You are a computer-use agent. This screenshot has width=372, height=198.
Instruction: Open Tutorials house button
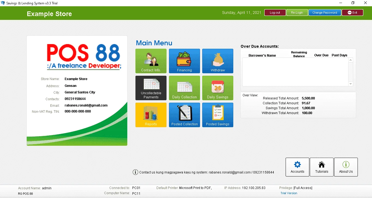pyautogui.click(x=322, y=167)
